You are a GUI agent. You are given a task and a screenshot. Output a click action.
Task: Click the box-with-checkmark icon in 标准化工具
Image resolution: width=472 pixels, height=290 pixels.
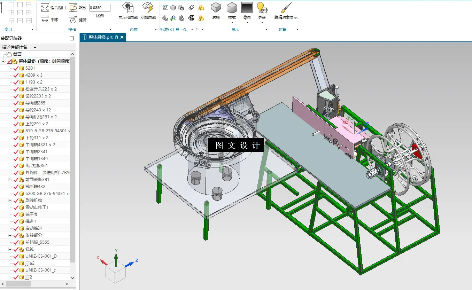(x=181, y=18)
